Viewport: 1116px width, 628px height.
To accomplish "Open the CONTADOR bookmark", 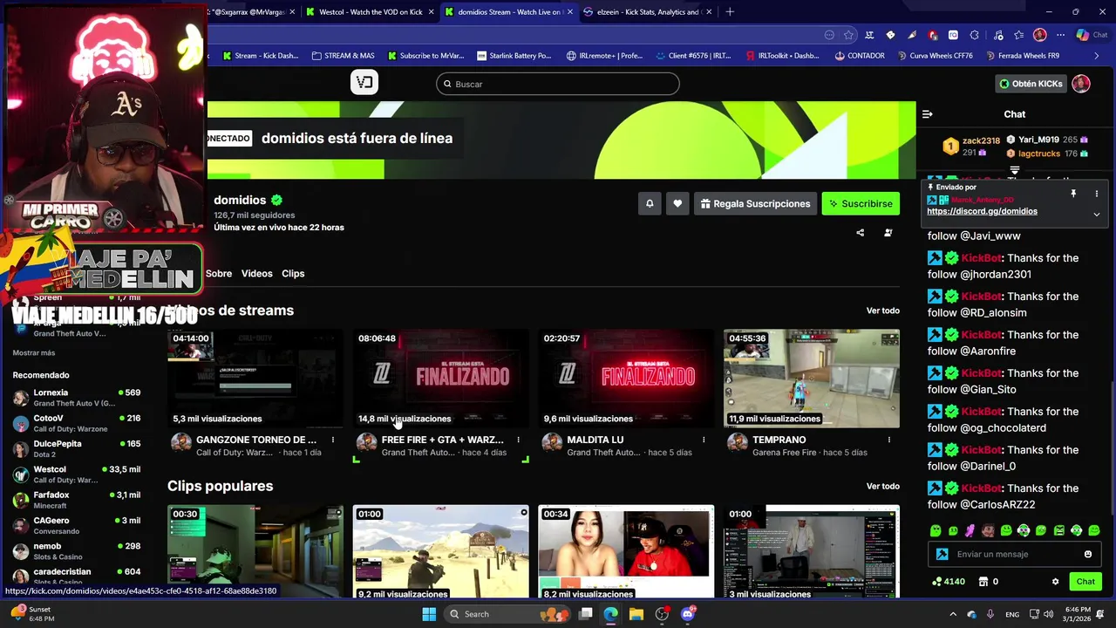I will click(x=859, y=56).
